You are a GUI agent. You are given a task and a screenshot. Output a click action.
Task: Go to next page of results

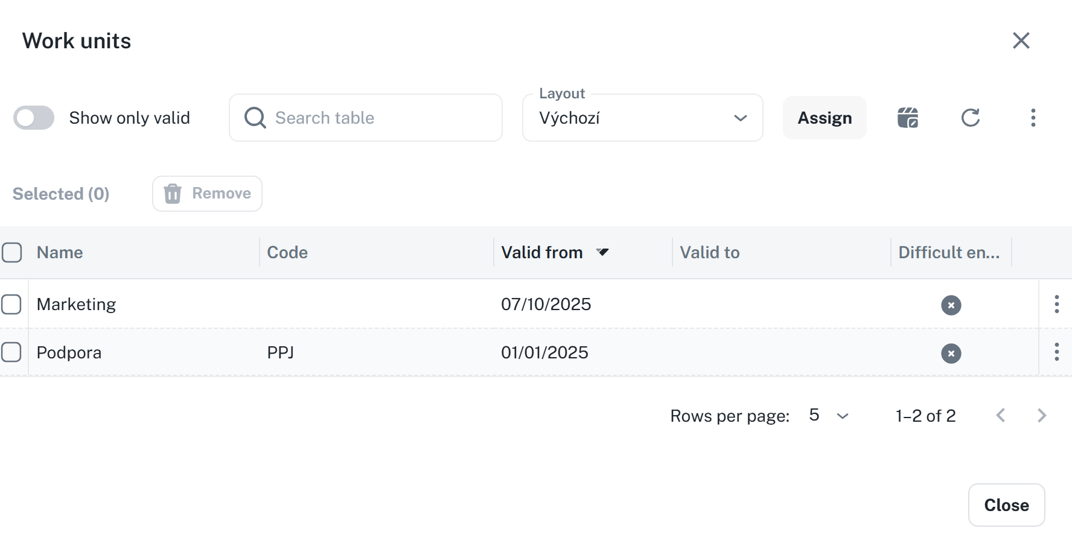1041,416
